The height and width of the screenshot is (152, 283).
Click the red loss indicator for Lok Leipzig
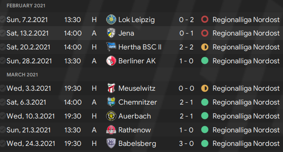(x=205, y=20)
